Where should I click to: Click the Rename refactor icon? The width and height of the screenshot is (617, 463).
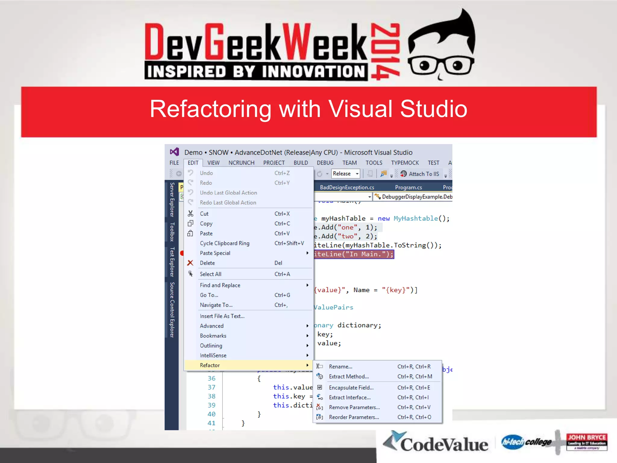coord(320,367)
